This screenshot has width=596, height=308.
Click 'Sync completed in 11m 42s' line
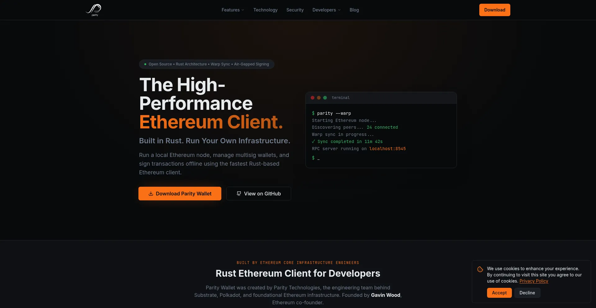[347, 141]
